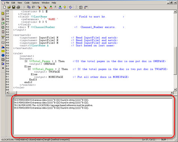This screenshot has height=142, width=178.
Task: Click the horizontal scrollbar left arrow
Action: (7, 93)
